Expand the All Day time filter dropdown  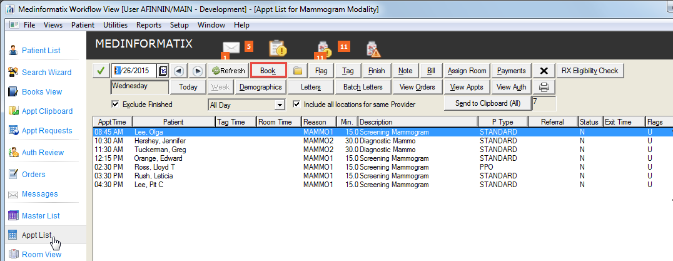(x=280, y=105)
